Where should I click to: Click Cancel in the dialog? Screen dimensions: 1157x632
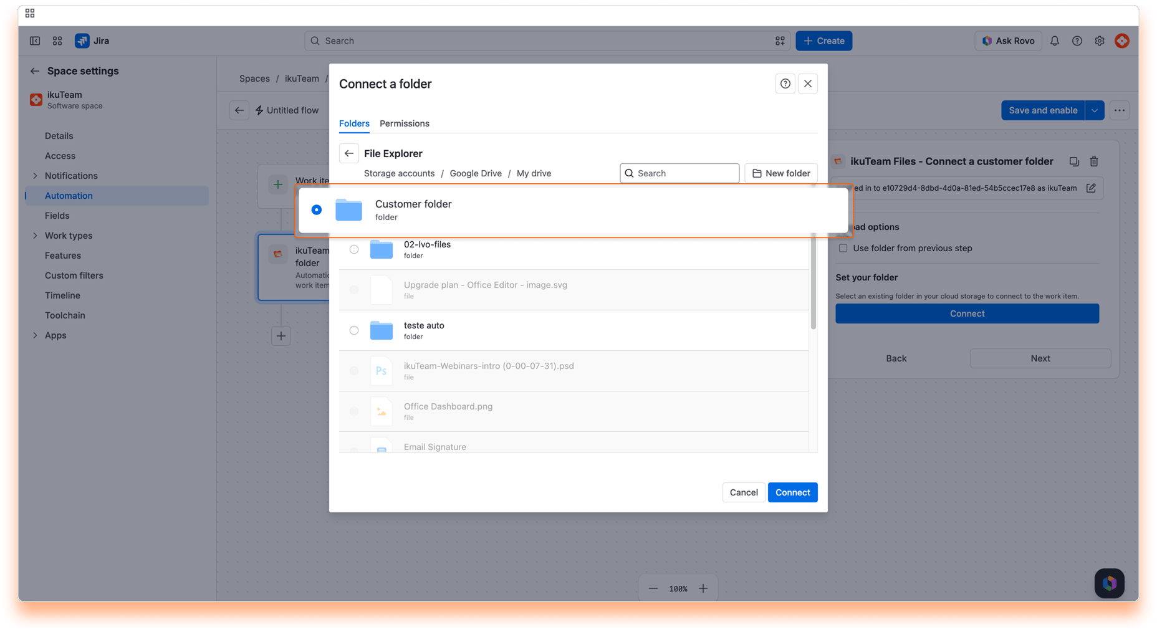pyautogui.click(x=744, y=492)
